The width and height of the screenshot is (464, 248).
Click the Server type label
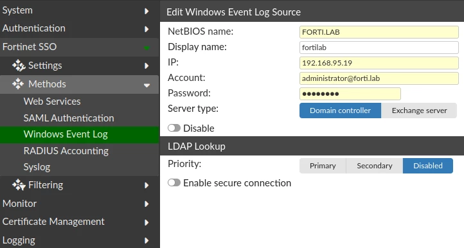[x=193, y=109]
